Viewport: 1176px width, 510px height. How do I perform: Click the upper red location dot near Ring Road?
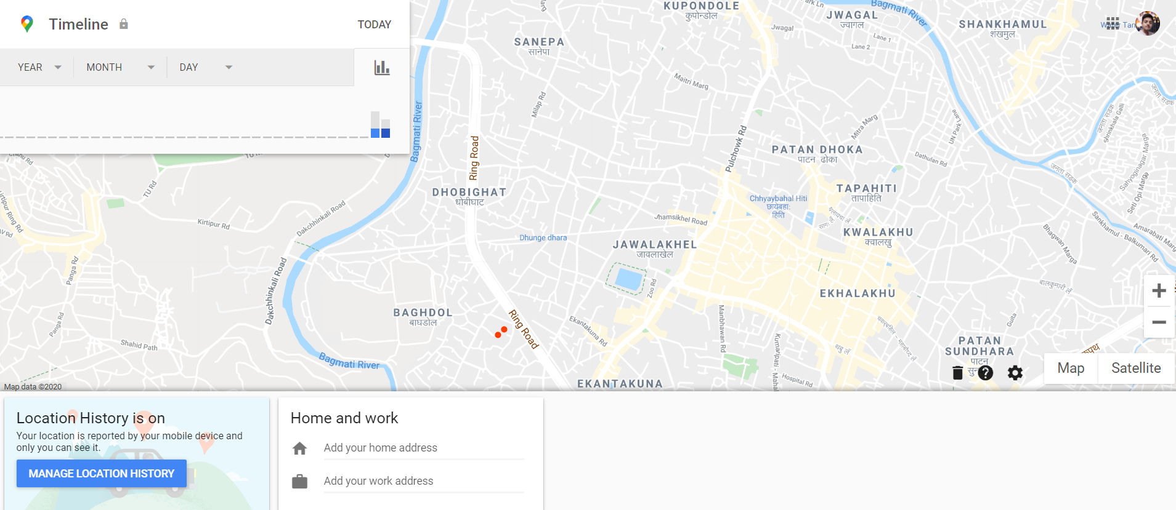tap(504, 330)
